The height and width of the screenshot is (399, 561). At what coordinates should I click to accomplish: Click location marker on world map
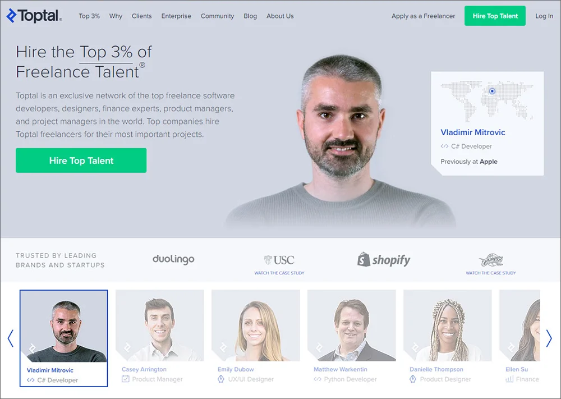click(493, 91)
